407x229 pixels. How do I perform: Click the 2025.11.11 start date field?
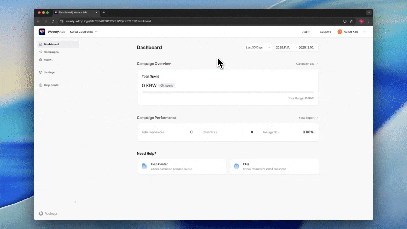click(283, 47)
